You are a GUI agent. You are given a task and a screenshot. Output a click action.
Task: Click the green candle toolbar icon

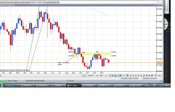tap(113, 76)
